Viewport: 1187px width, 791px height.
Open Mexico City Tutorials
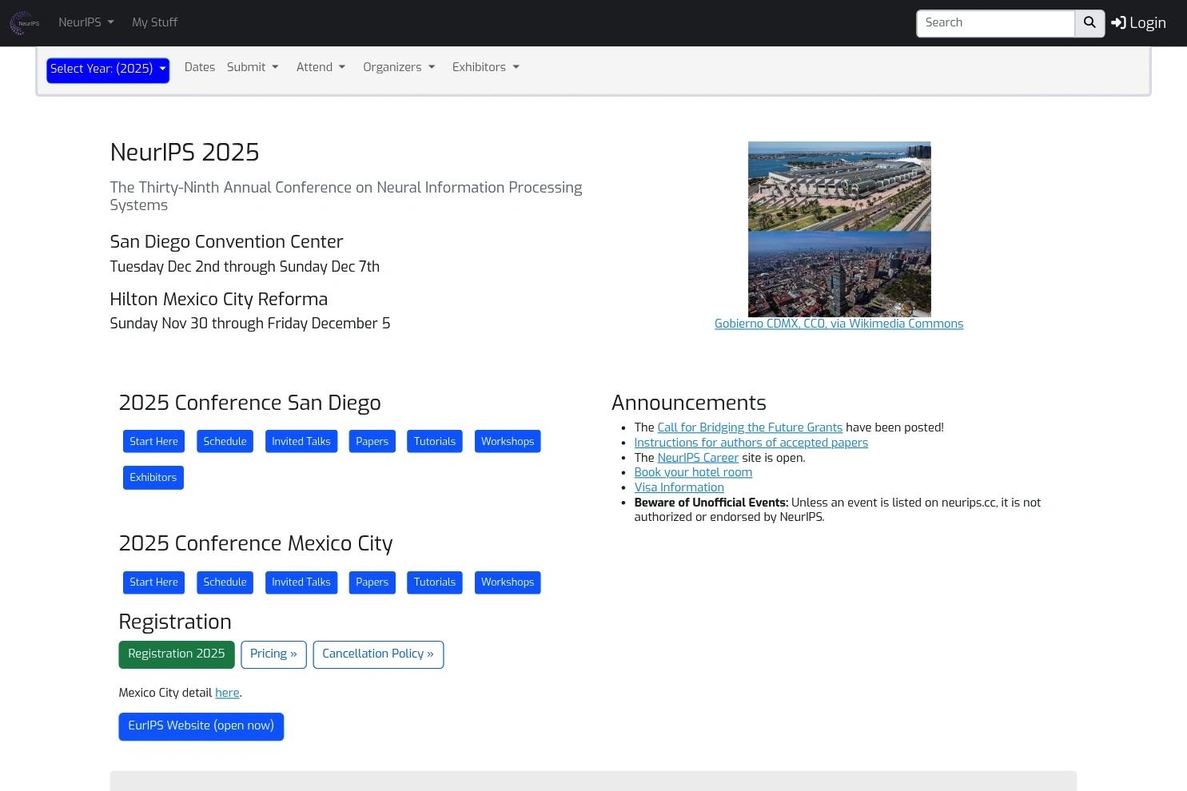pos(434,582)
